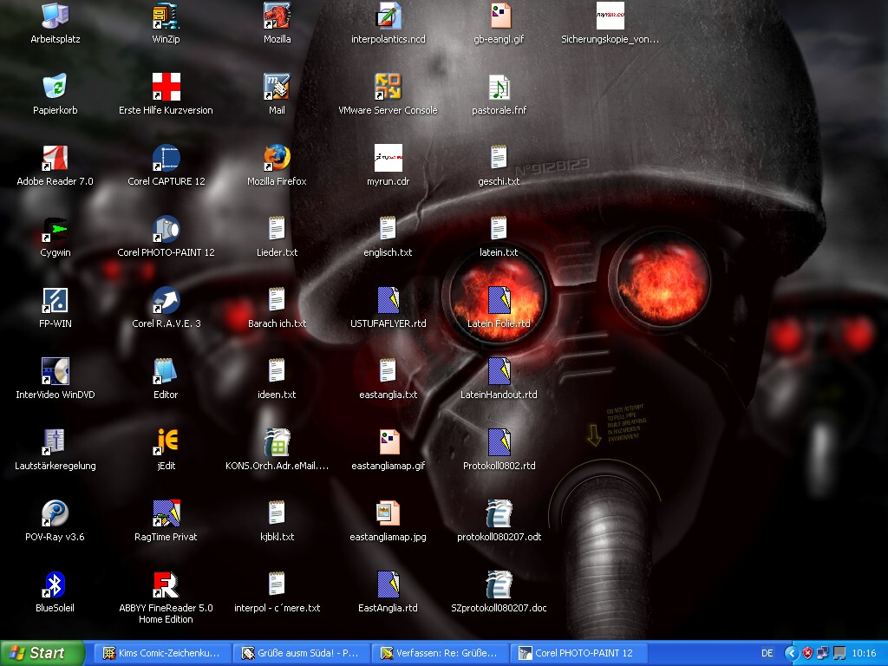Image resolution: width=888 pixels, height=666 pixels.
Task: Switch to Kims Comic-Zeichenkurs taskbar window
Action: coord(161,653)
